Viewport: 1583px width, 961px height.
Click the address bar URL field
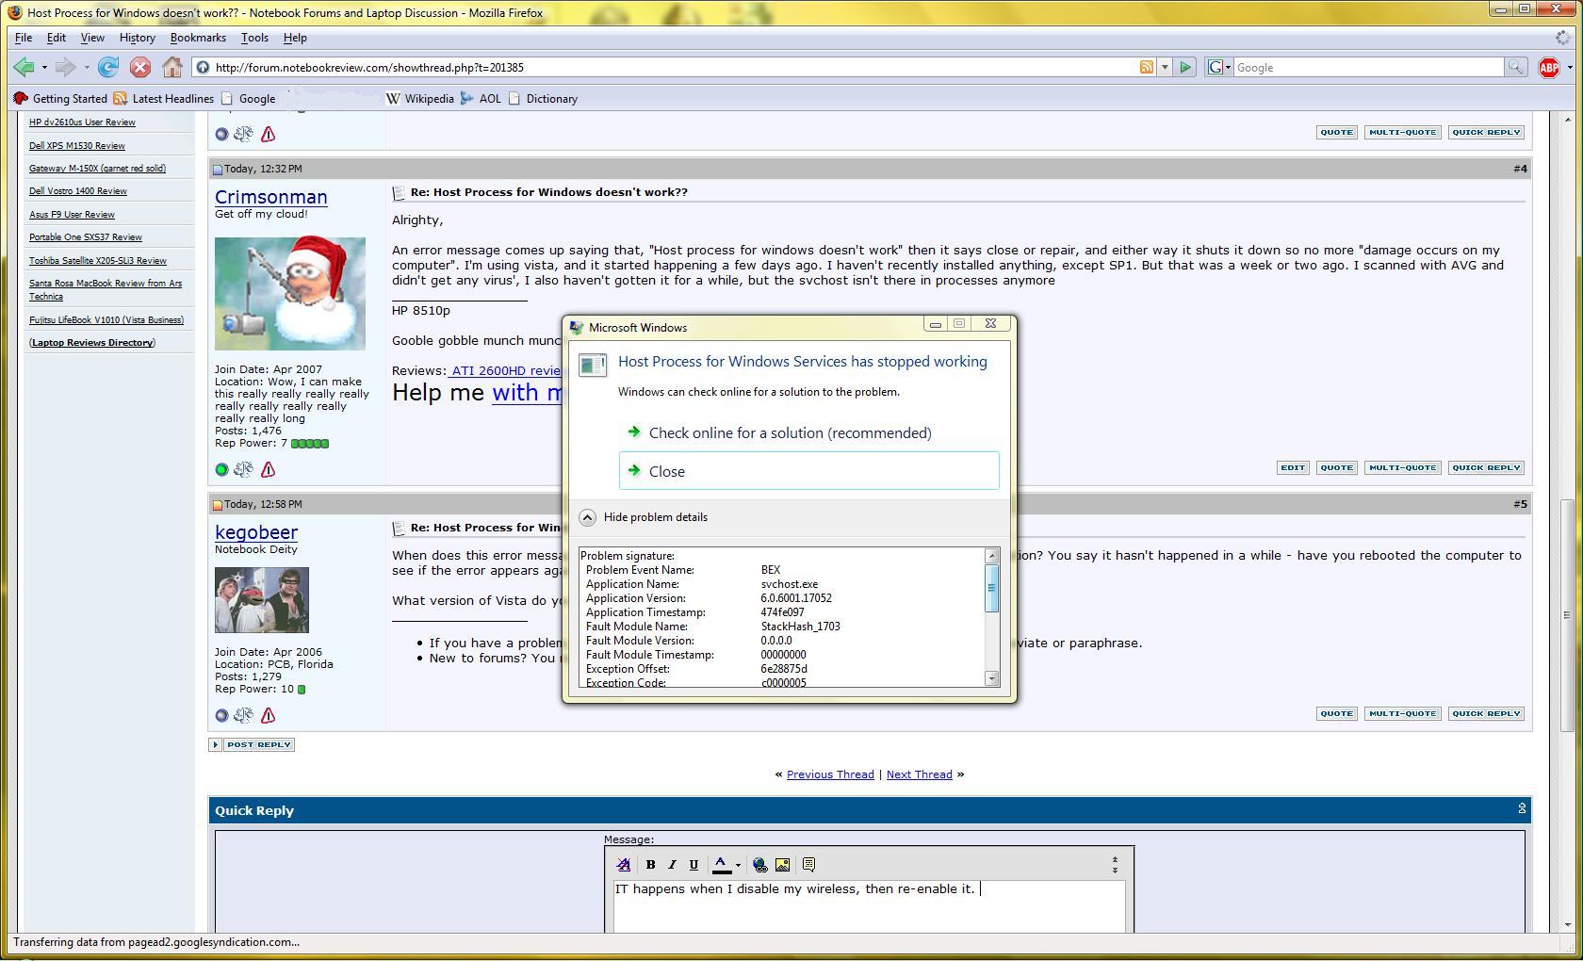click(x=674, y=67)
